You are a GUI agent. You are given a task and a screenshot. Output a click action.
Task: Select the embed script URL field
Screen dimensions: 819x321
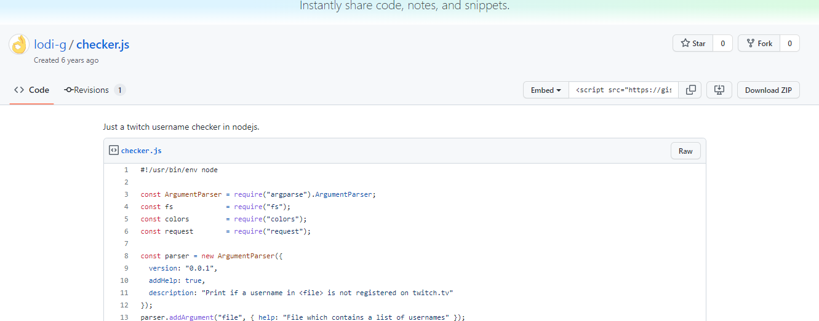(x=624, y=90)
